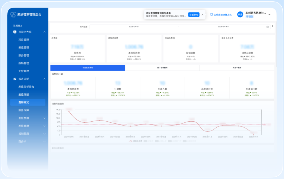The width and height of the screenshot is (284, 179).
Task: Click the 报表分析 chart icon in sidebar
Action: coord(15,79)
